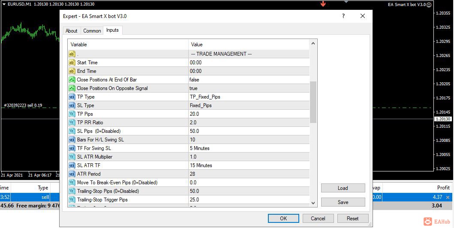Click the Type column header in terminal
Image resolution: width=454 pixels, height=228 pixels.
pyautogui.click(x=43, y=188)
